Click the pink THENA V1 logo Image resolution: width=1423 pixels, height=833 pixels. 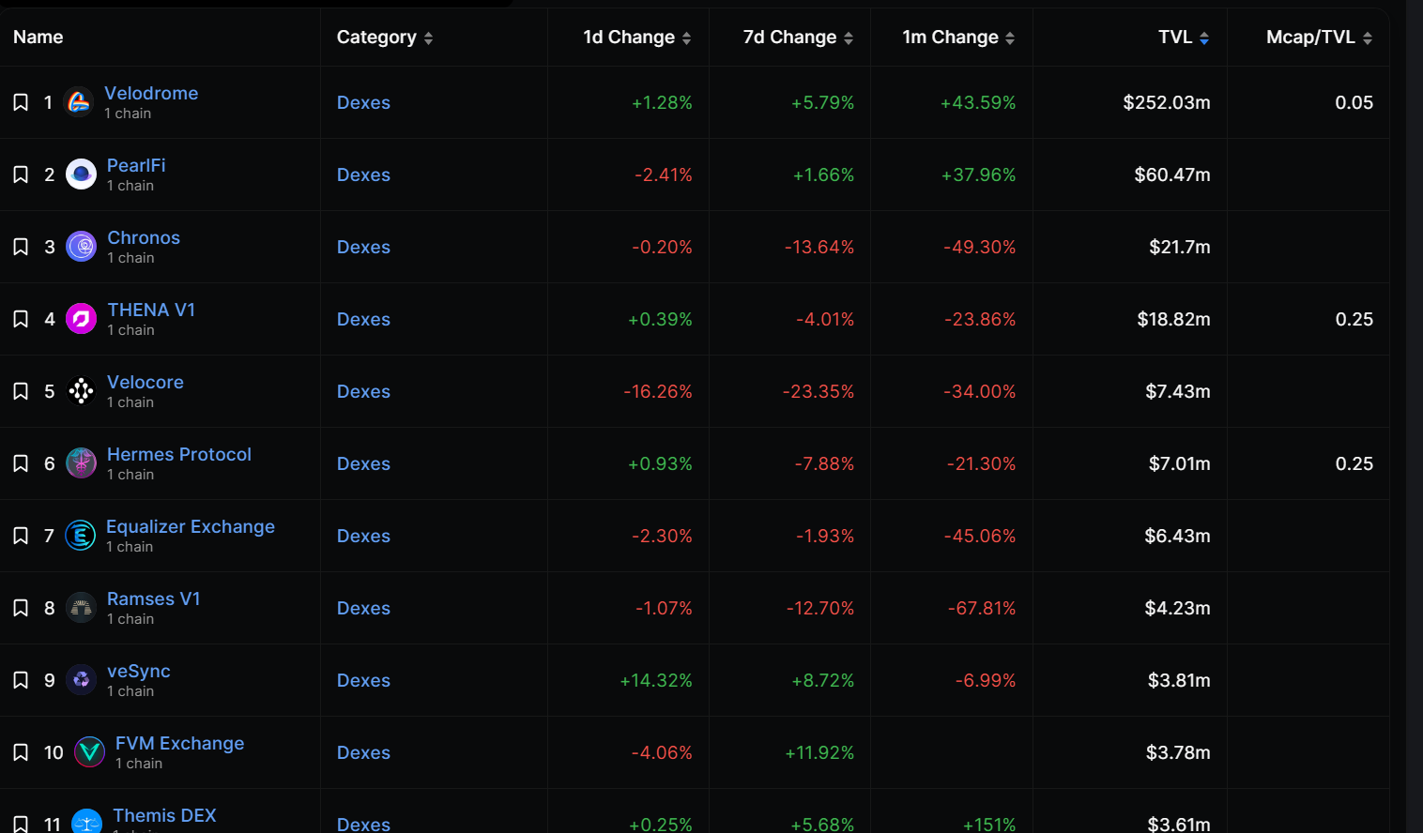tap(82, 319)
